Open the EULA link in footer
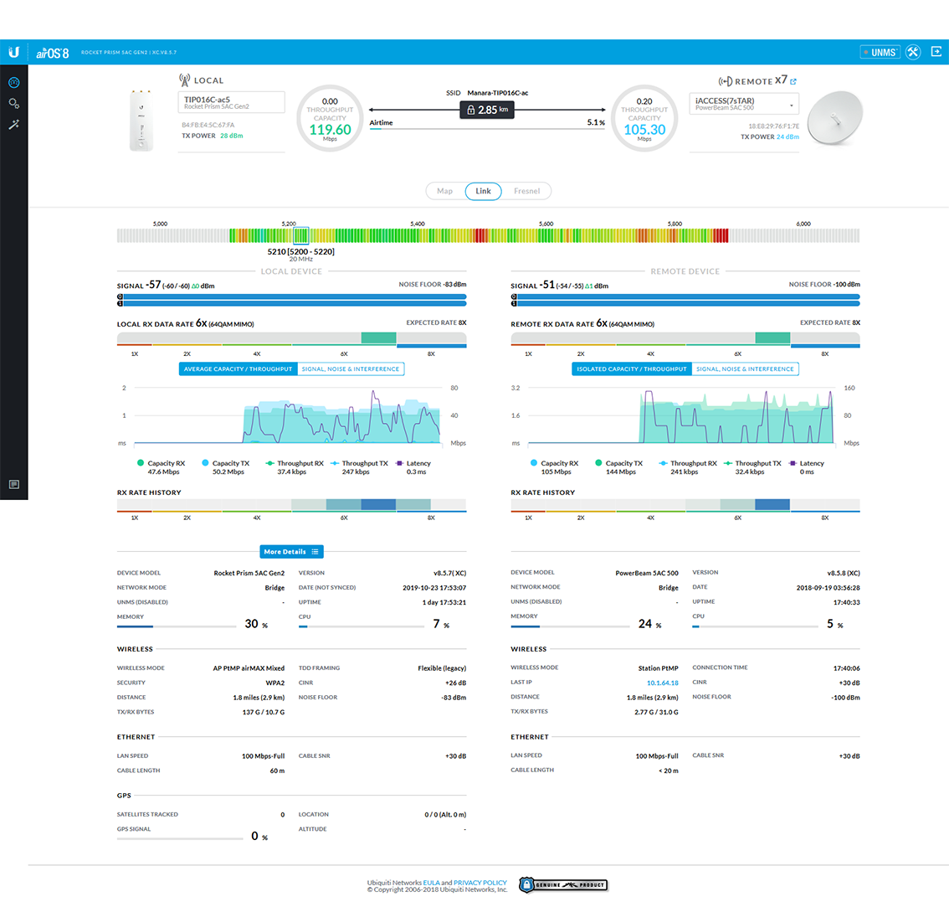The image size is (949, 907). [x=432, y=883]
